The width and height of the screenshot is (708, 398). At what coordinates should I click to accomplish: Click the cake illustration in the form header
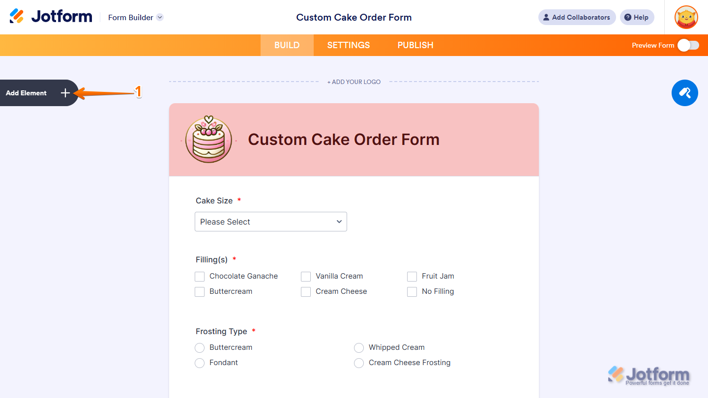(208, 140)
